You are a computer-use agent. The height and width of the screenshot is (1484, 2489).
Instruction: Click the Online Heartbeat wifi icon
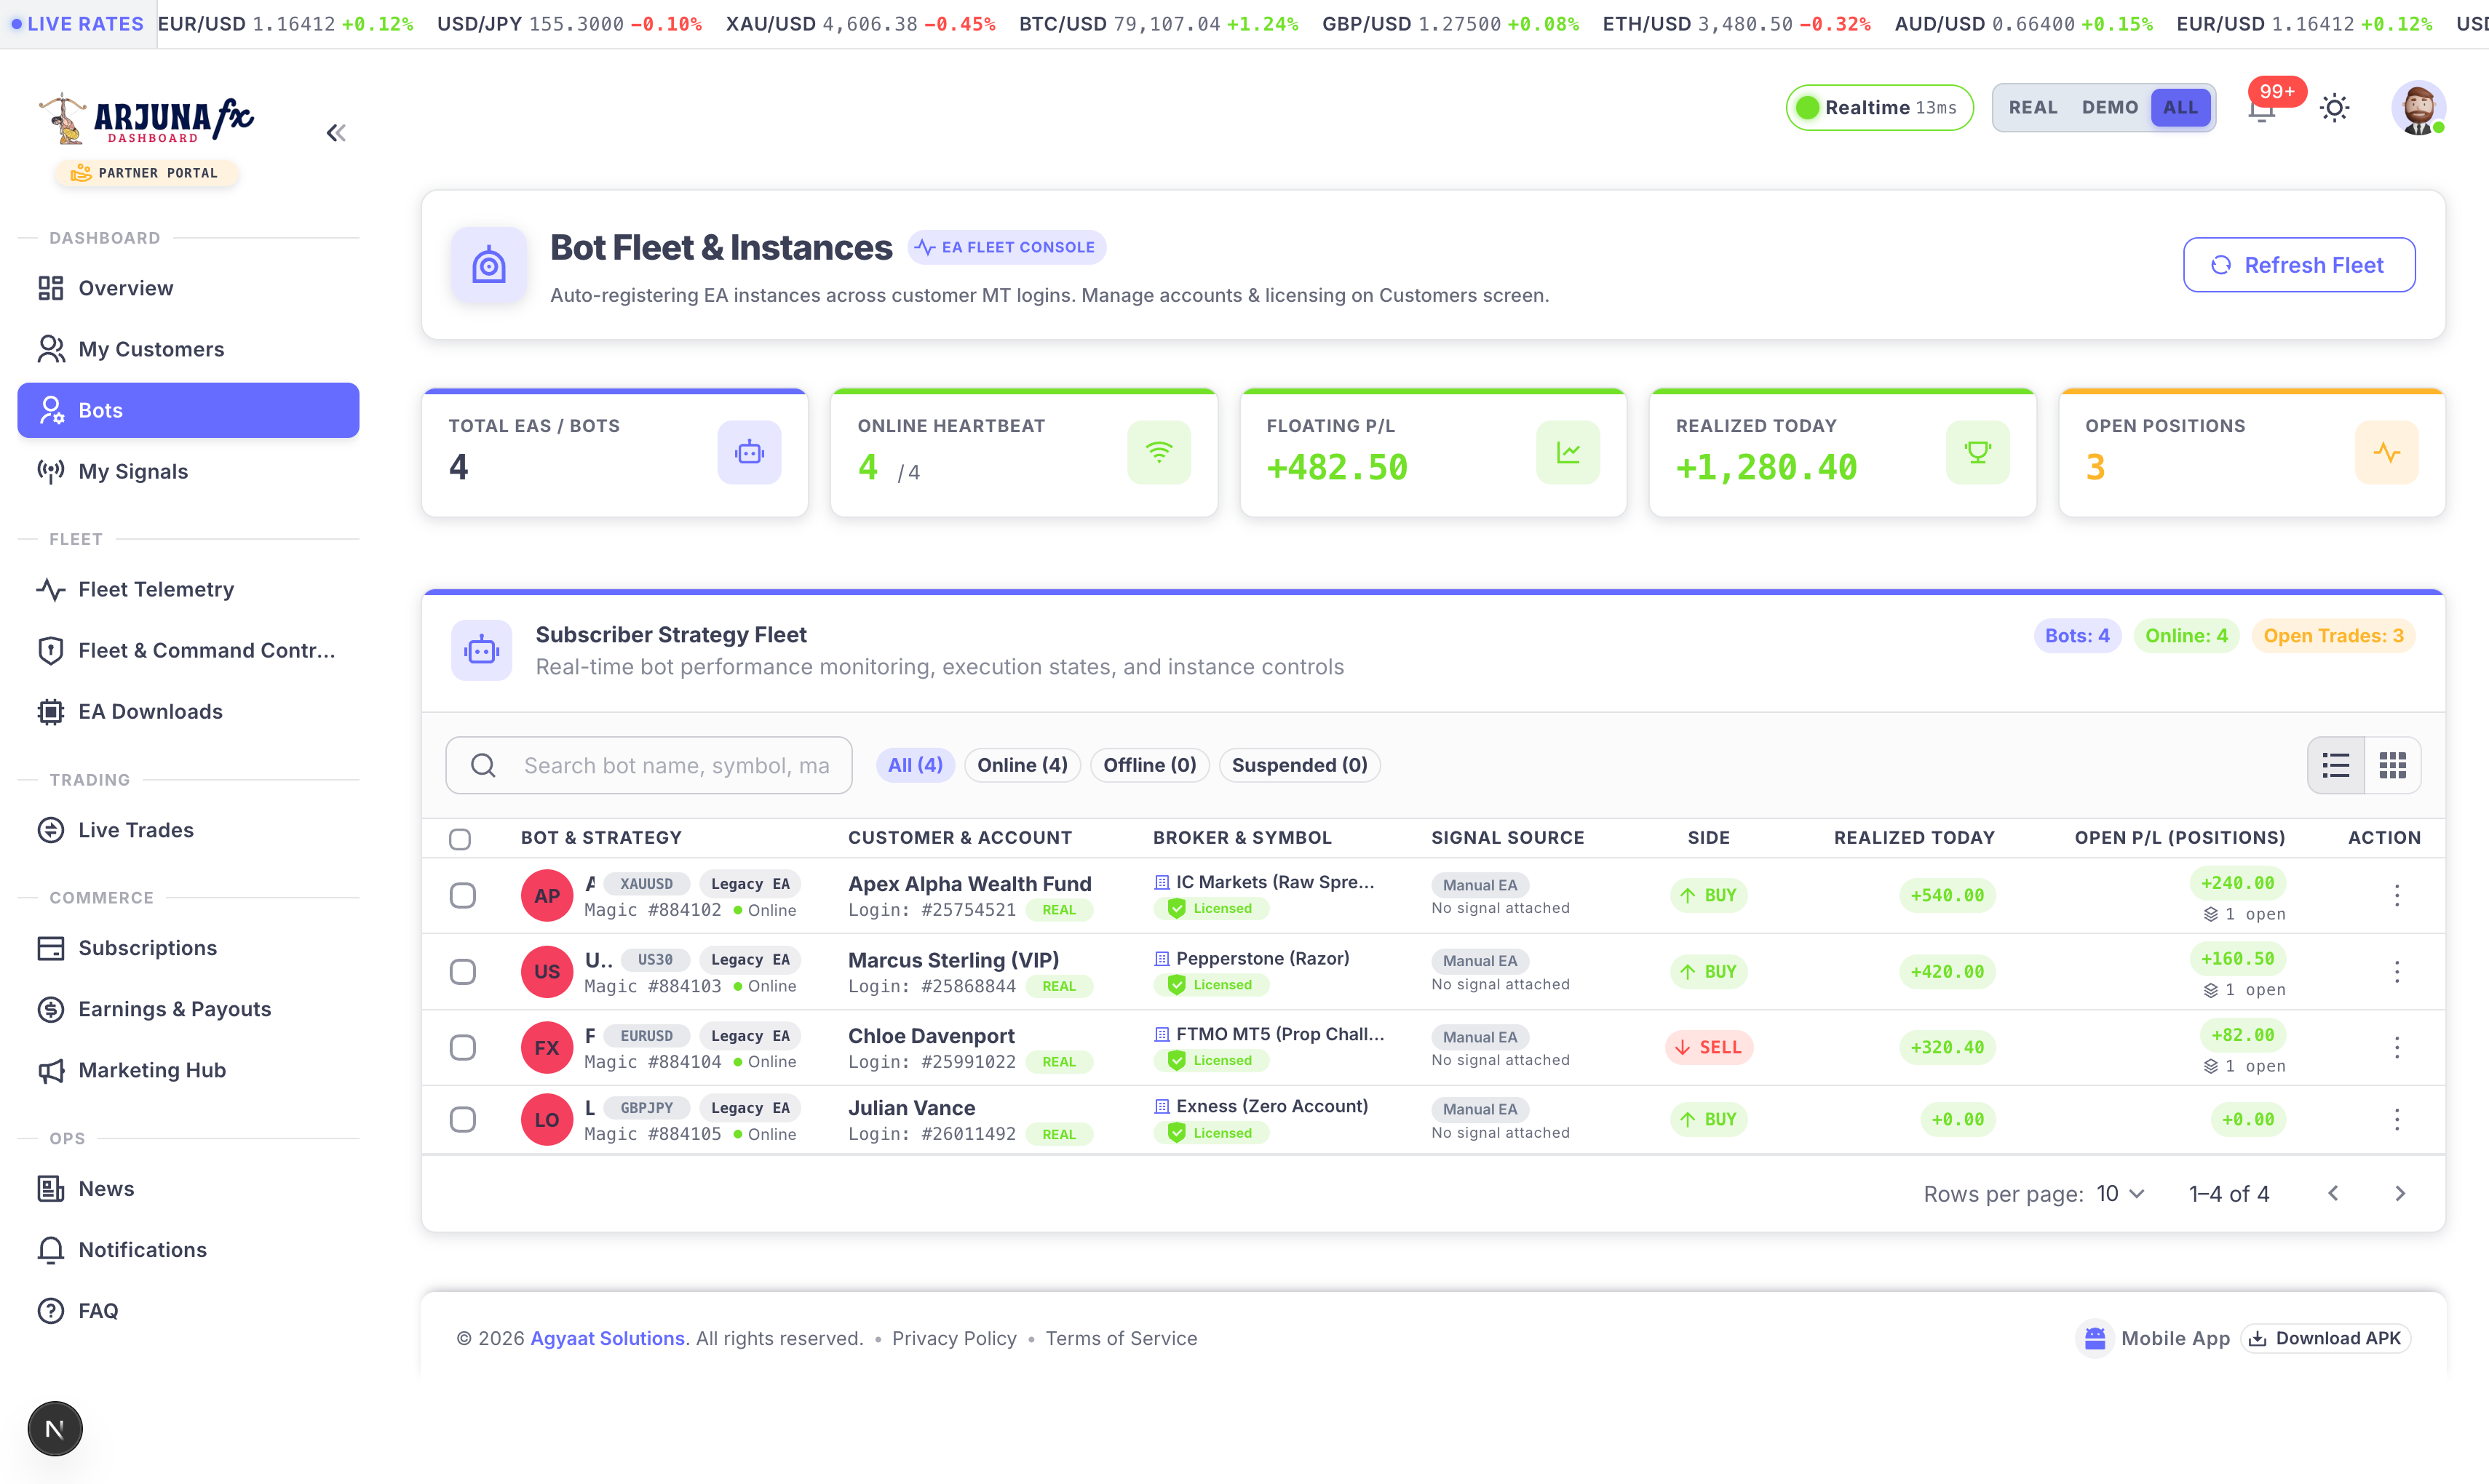point(1159,453)
